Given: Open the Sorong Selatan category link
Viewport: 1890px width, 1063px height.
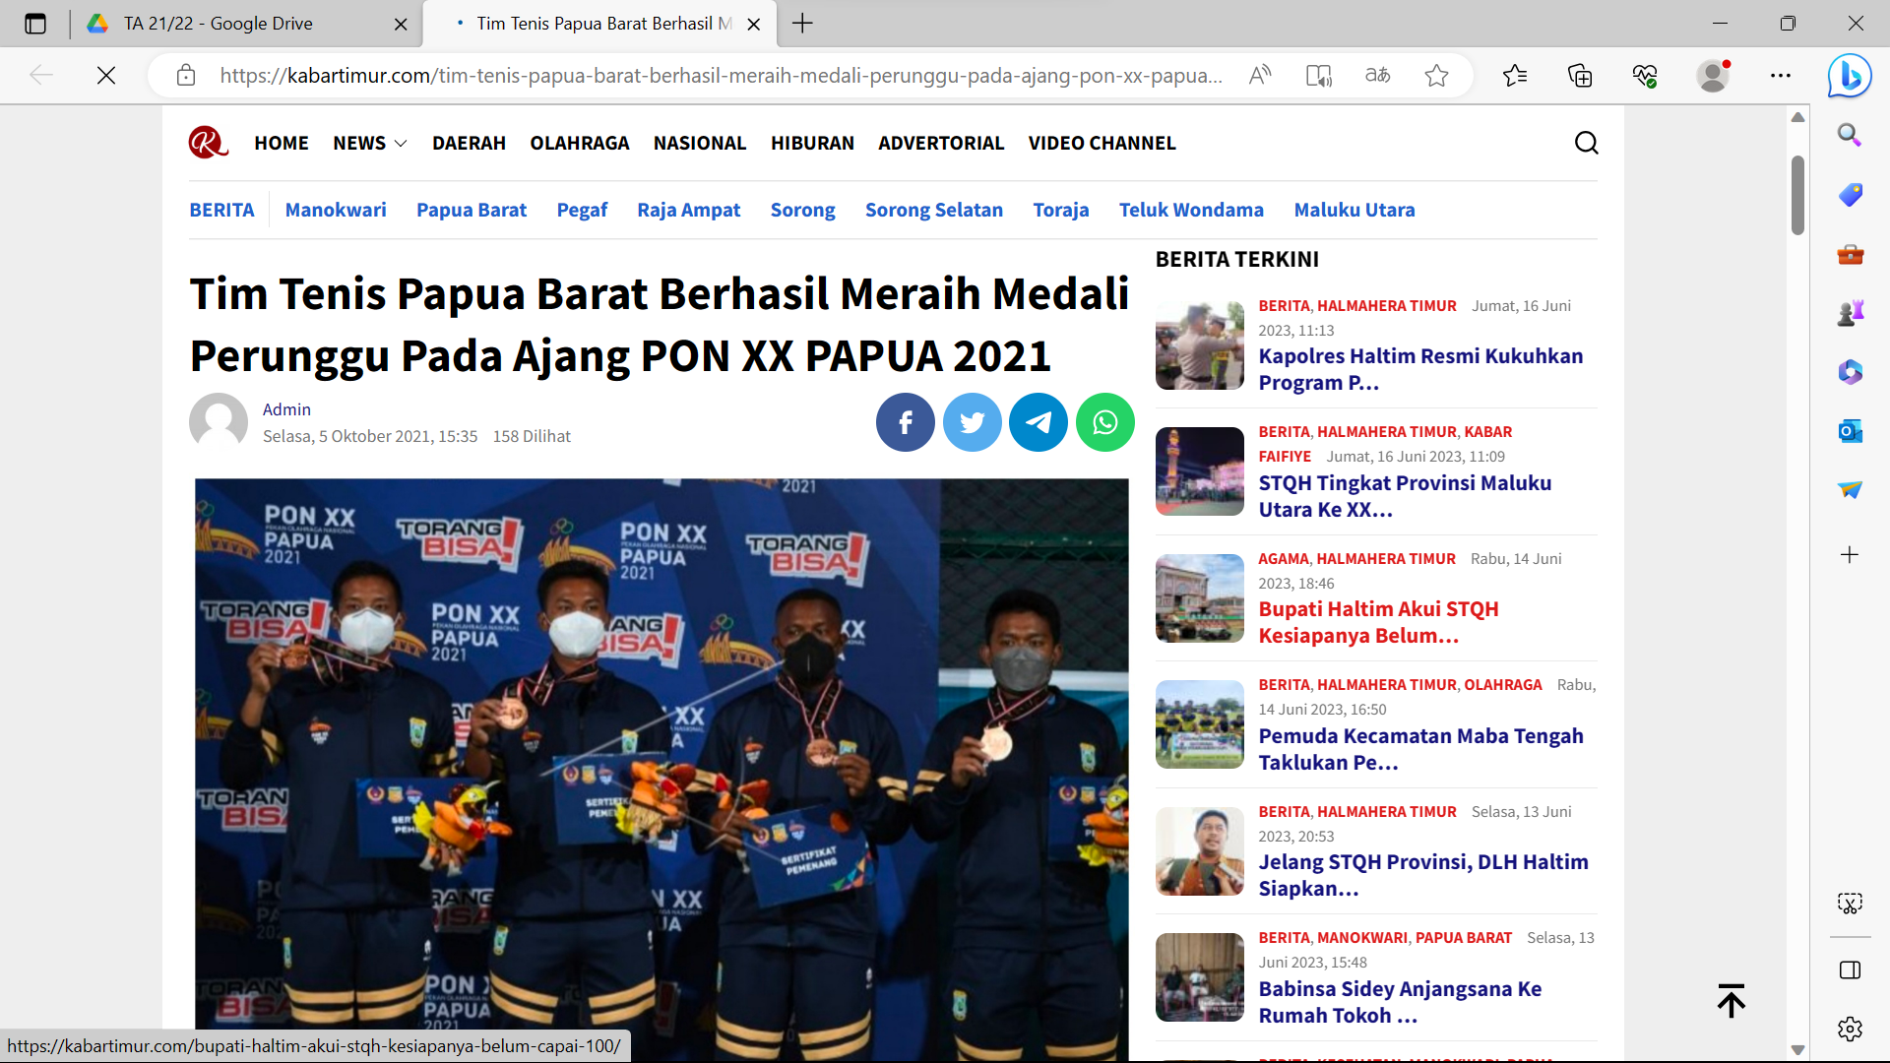Looking at the screenshot, I should pos(934,210).
